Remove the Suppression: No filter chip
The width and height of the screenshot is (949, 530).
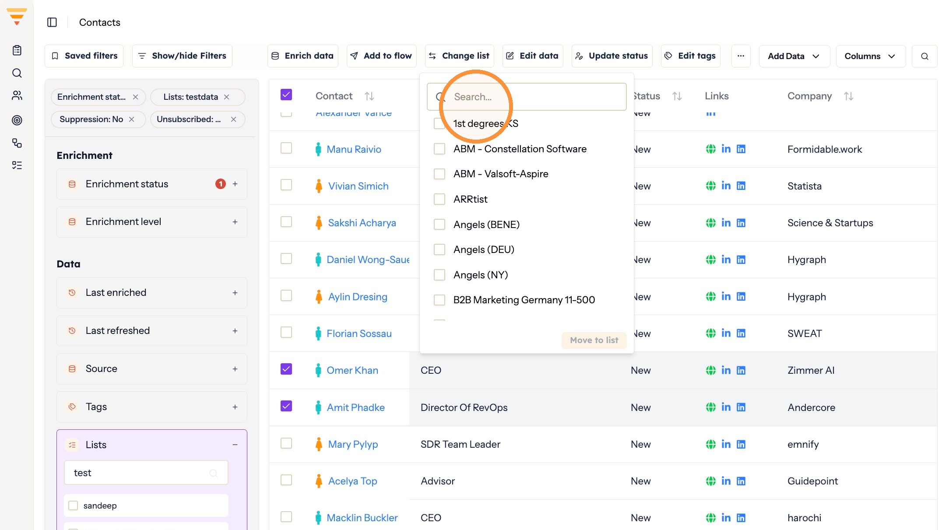pyautogui.click(x=131, y=119)
